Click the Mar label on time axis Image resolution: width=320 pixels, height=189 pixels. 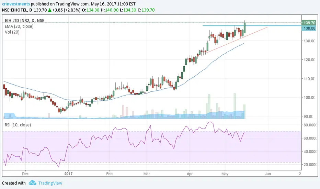pos(147,174)
